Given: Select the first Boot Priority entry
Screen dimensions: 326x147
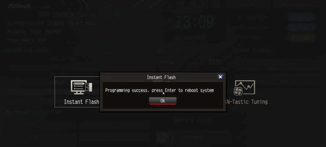Looking at the screenshot, I should tap(276, 65).
